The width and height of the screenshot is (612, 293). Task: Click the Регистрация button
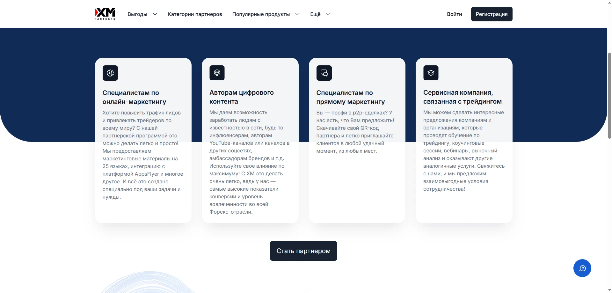click(x=492, y=14)
